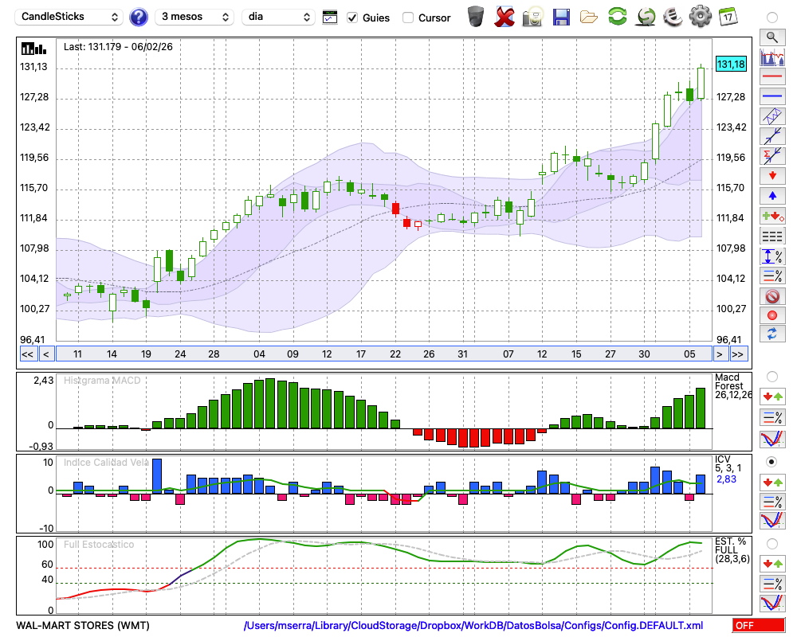The width and height of the screenshot is (797, 637).
Task: Click the blue up arrow marker tool
Action: pos(771,196)
